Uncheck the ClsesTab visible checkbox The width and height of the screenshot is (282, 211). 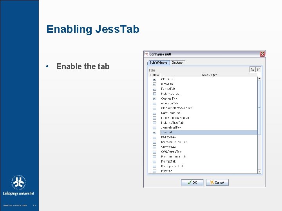pos(154,79)
